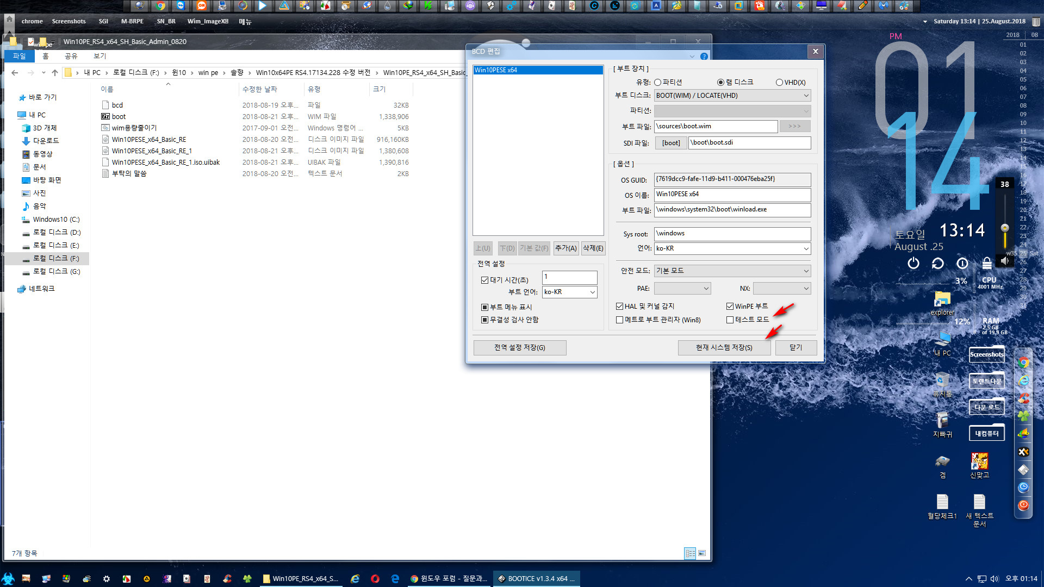The image size is (1044, 587).
Task: Select the wim용량줄이기 file in Explorer
Action: (134, 128)
